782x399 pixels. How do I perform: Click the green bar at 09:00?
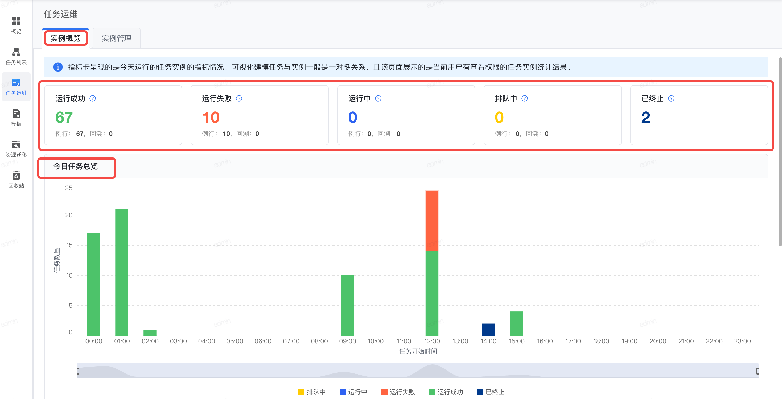point(347,305)
